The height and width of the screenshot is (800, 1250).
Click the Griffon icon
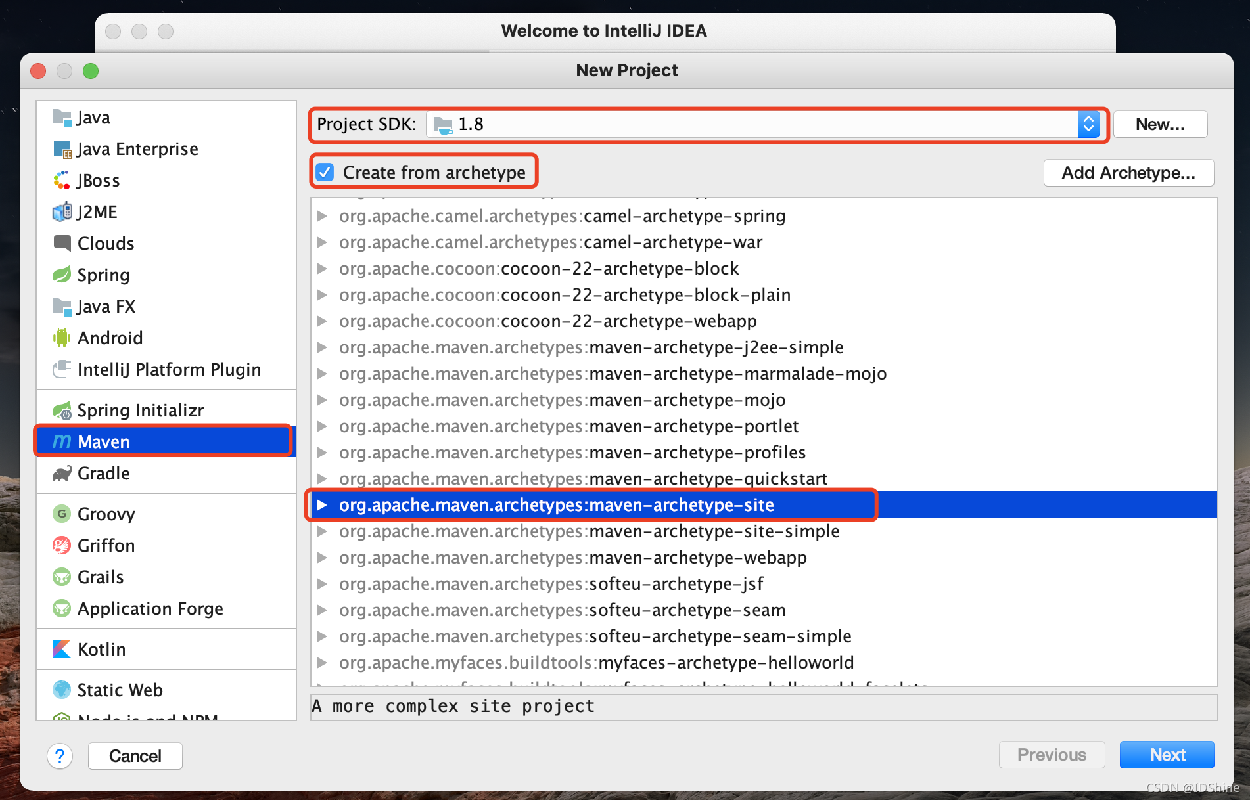click(62, 545)
